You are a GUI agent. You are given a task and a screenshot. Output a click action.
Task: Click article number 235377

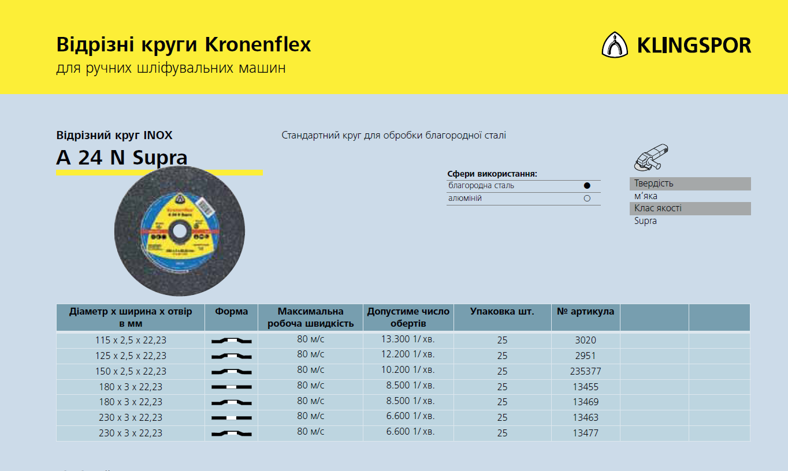pyautogui.click(x=586, y=372)
